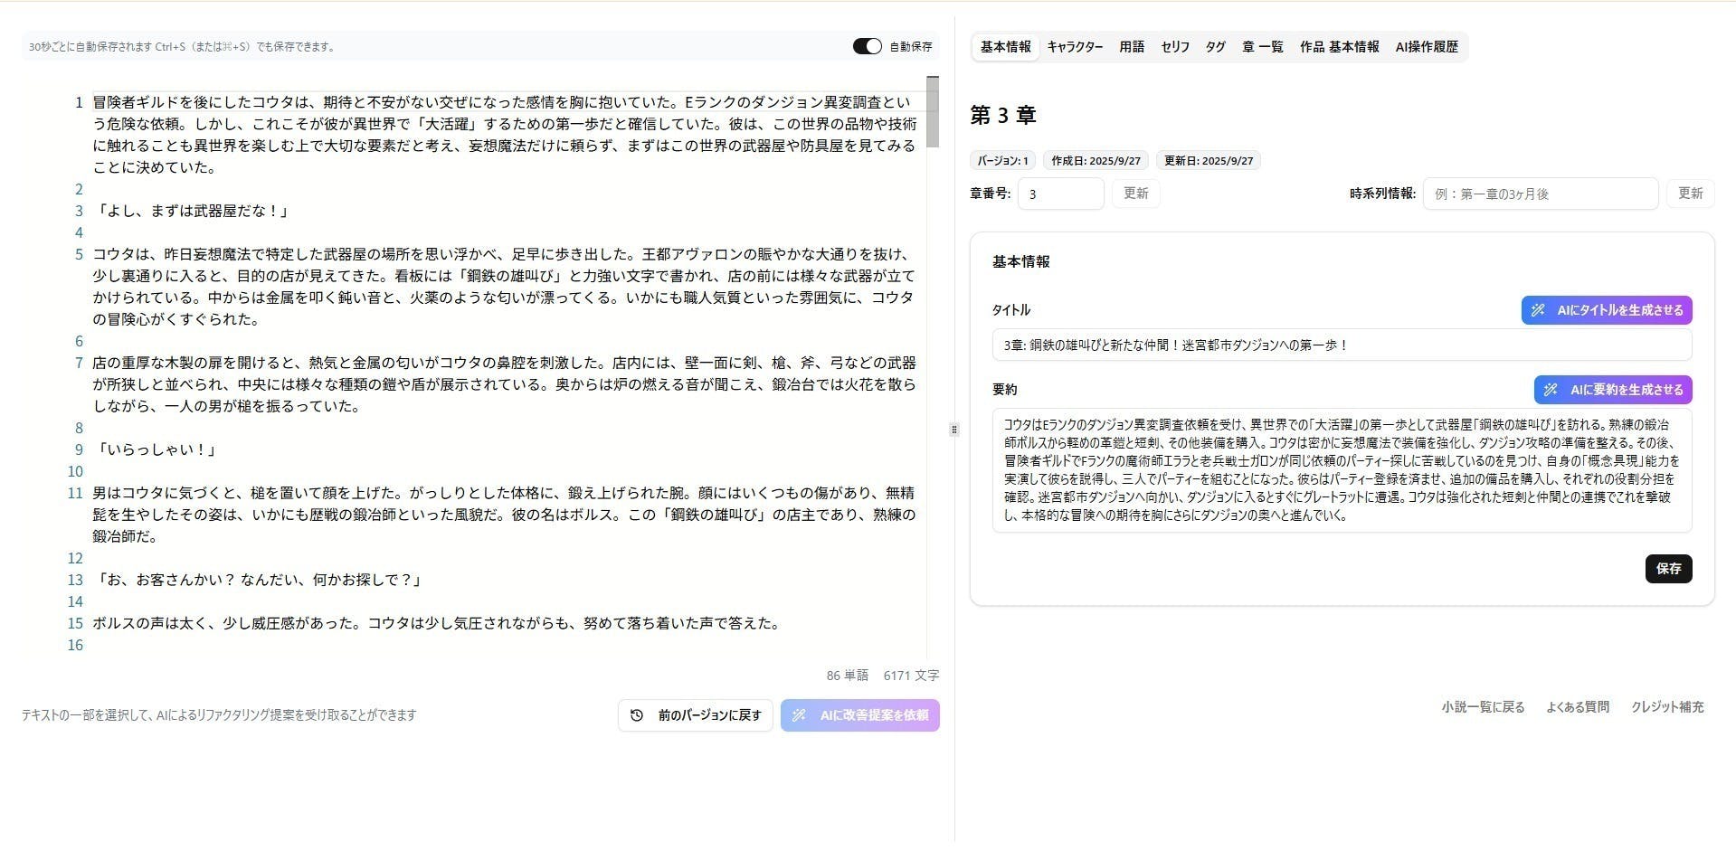Click inside the 章番号 input field
Image resolution: width=1736 pixels, height=851 pixels.
click(1060, 193)
